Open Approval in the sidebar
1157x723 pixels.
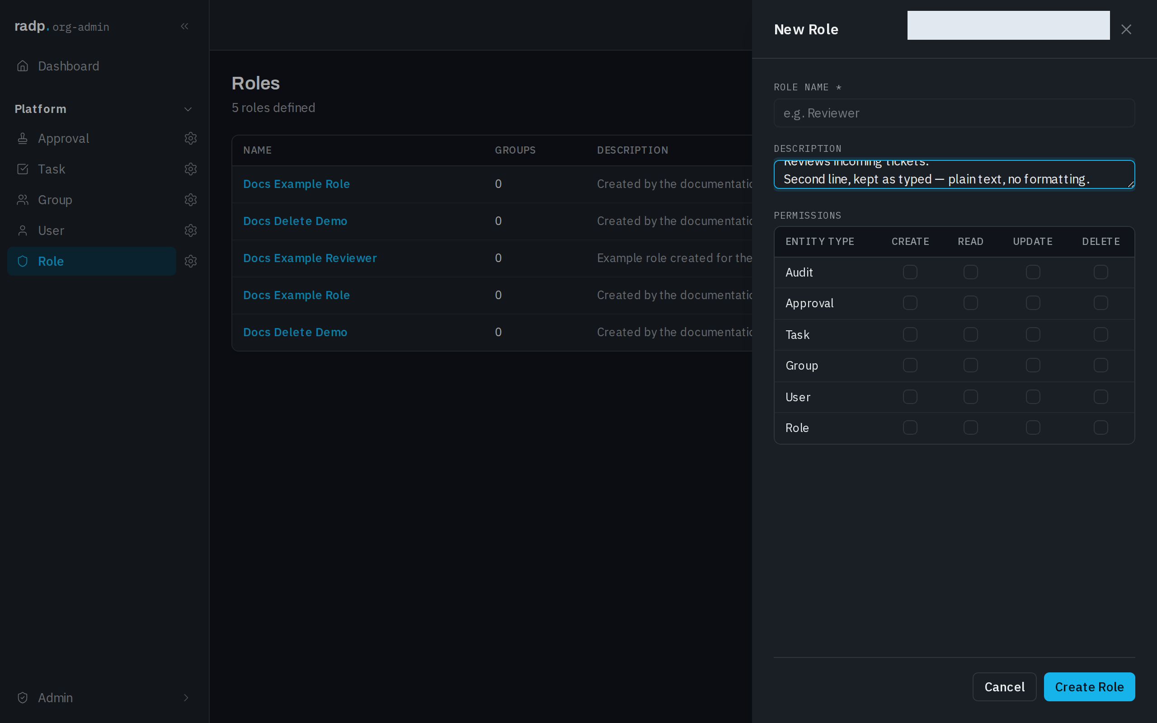click(x=92, y=138)
